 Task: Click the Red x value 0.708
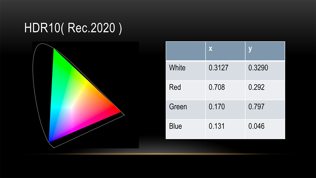217,87
